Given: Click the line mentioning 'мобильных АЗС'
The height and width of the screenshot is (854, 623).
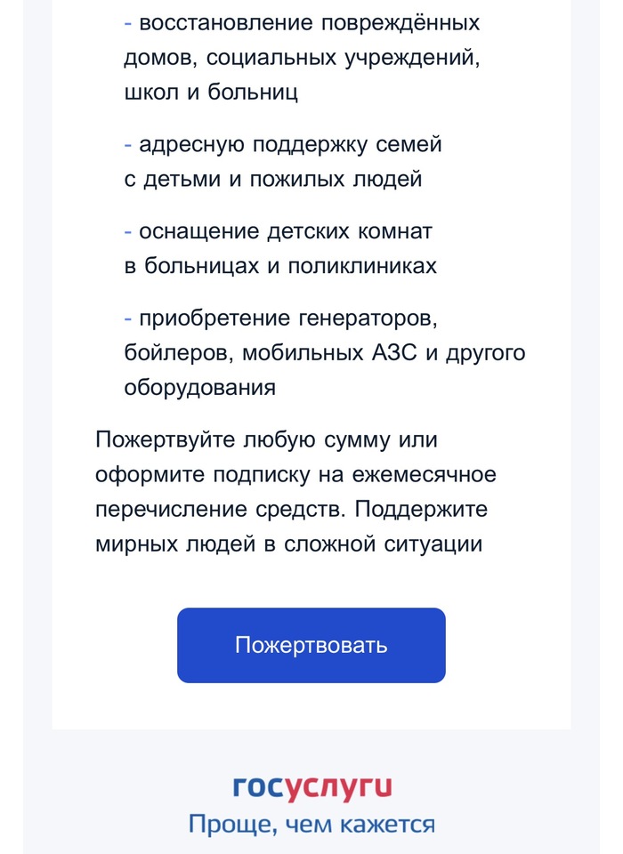Looking at the screenshot, I should (325, 354).
